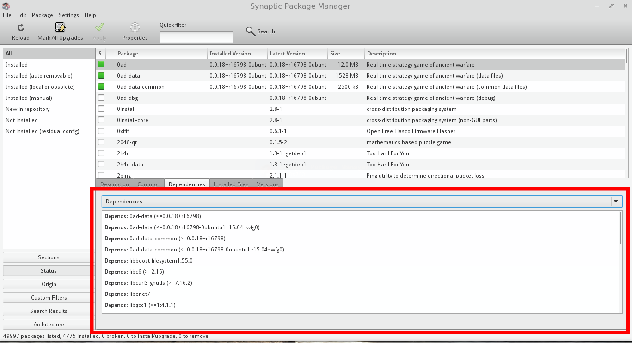The width and height of the screenshot is (632, 343).
Task: Select Not installed (residual config) filter
Action: tap(49, 131)
